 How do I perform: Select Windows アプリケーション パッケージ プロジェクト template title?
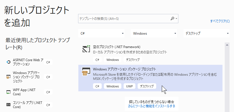pos(124,69)
